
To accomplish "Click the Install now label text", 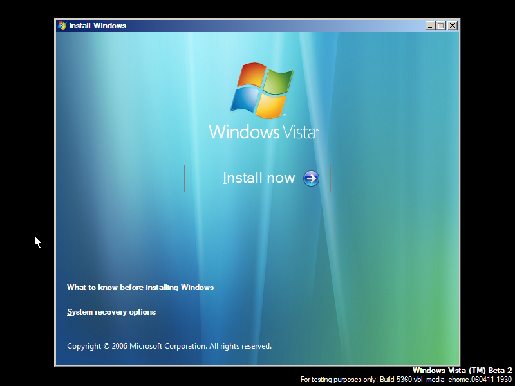I will point(259,178).
